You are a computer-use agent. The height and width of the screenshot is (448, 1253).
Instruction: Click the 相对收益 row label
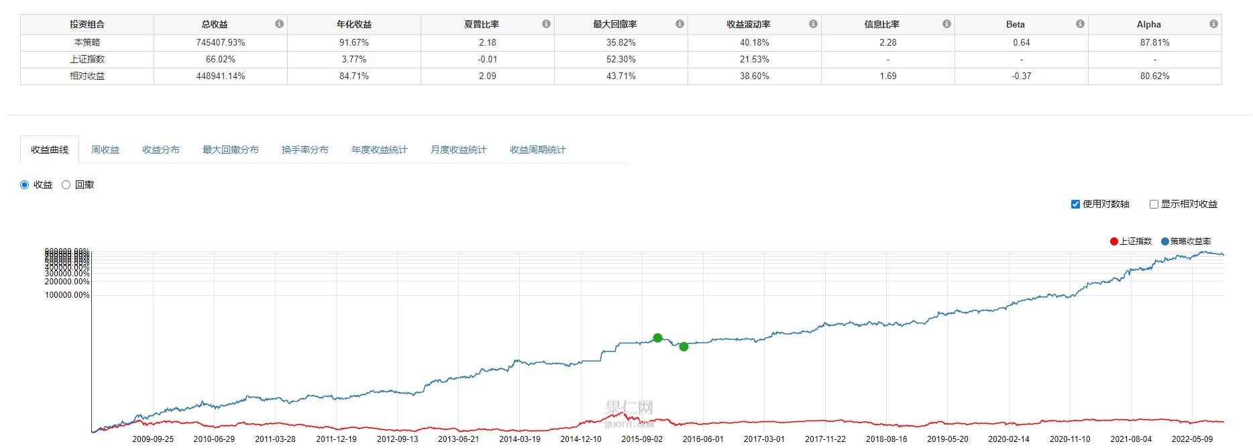87,76
